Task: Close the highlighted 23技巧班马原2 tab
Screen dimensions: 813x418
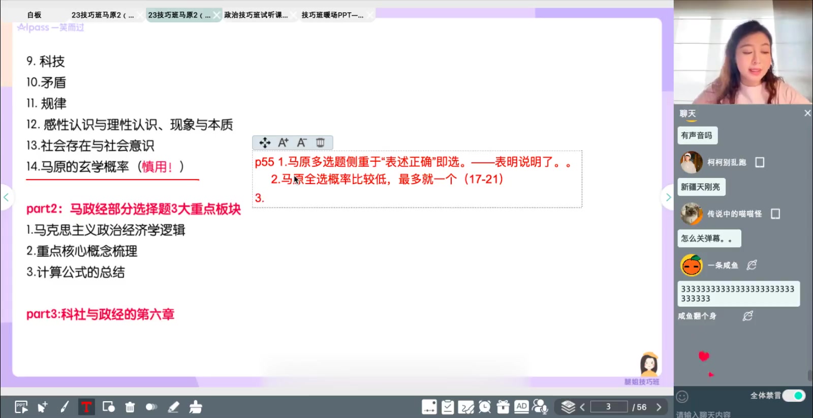Action: coord(217,15)
